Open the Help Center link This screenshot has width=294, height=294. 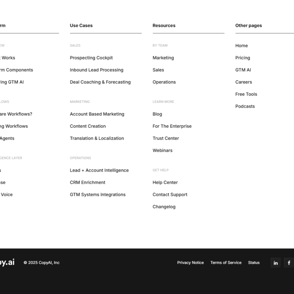click(x=165, y=182)
